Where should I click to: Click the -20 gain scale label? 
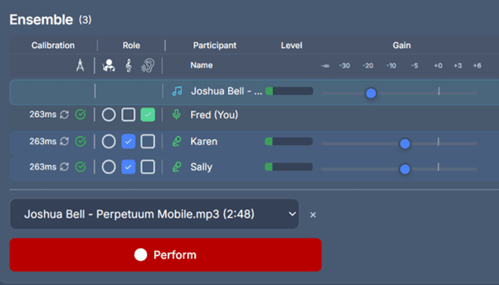click(x=368, y=65)
